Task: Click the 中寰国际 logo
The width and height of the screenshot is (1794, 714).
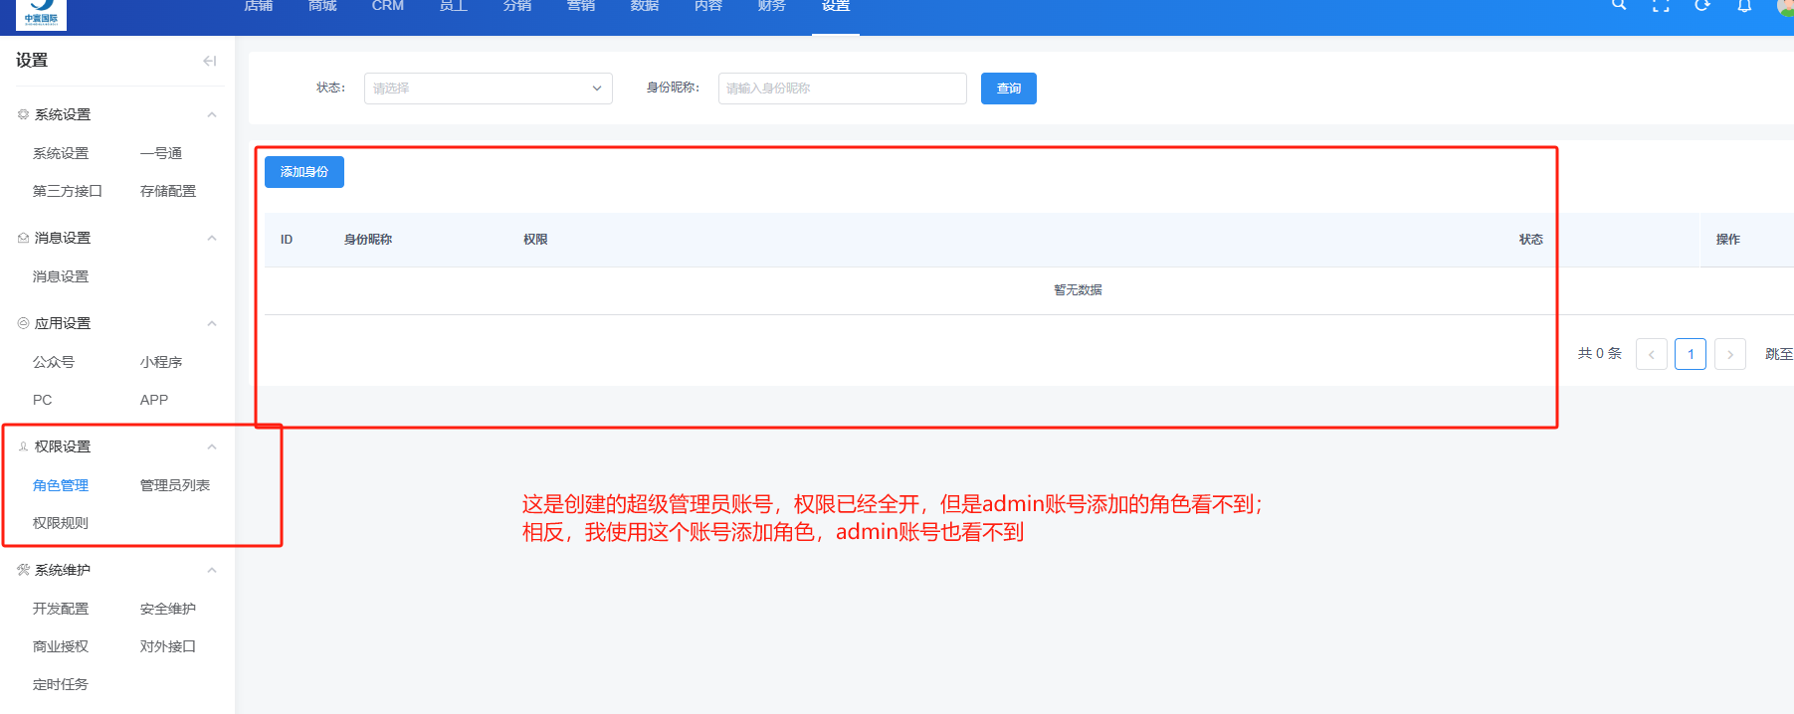Action: [x=41, y=14]
